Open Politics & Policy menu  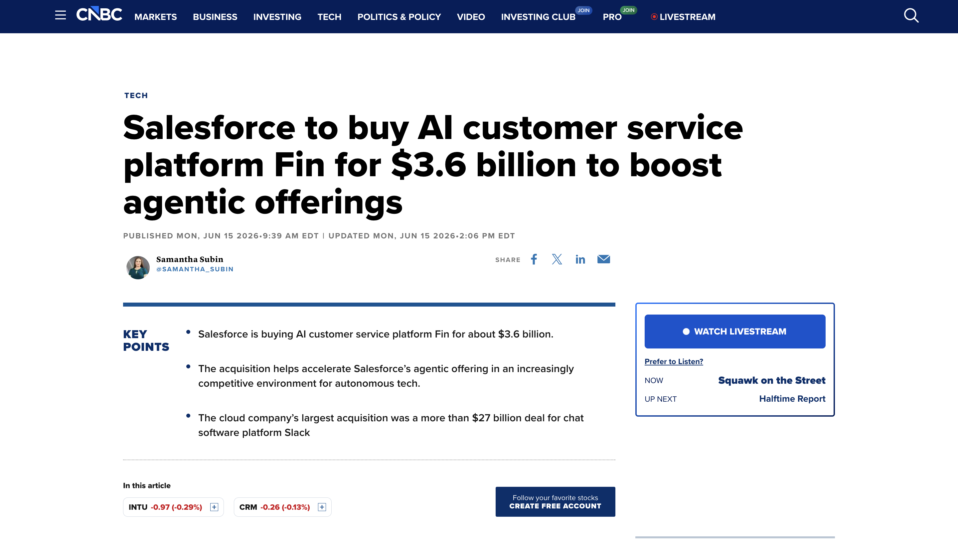(x=399, y=17)
